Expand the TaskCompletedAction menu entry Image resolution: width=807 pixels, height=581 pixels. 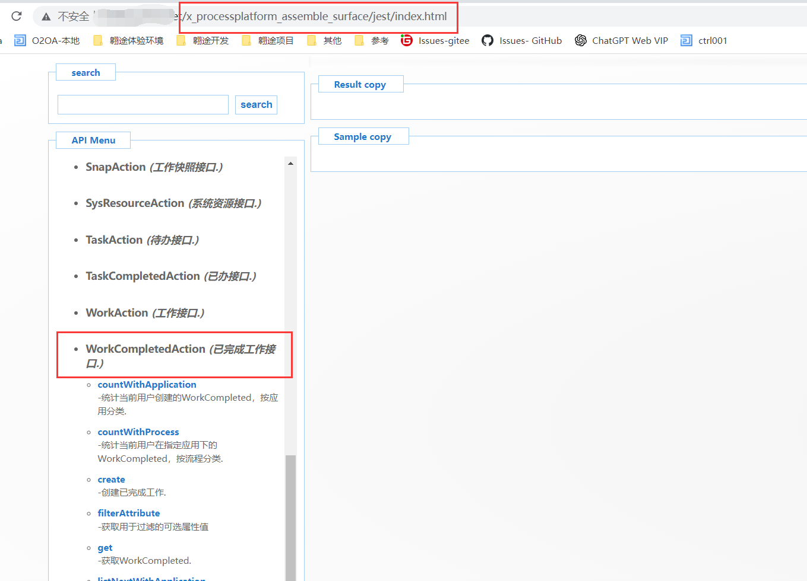[171, 276]
